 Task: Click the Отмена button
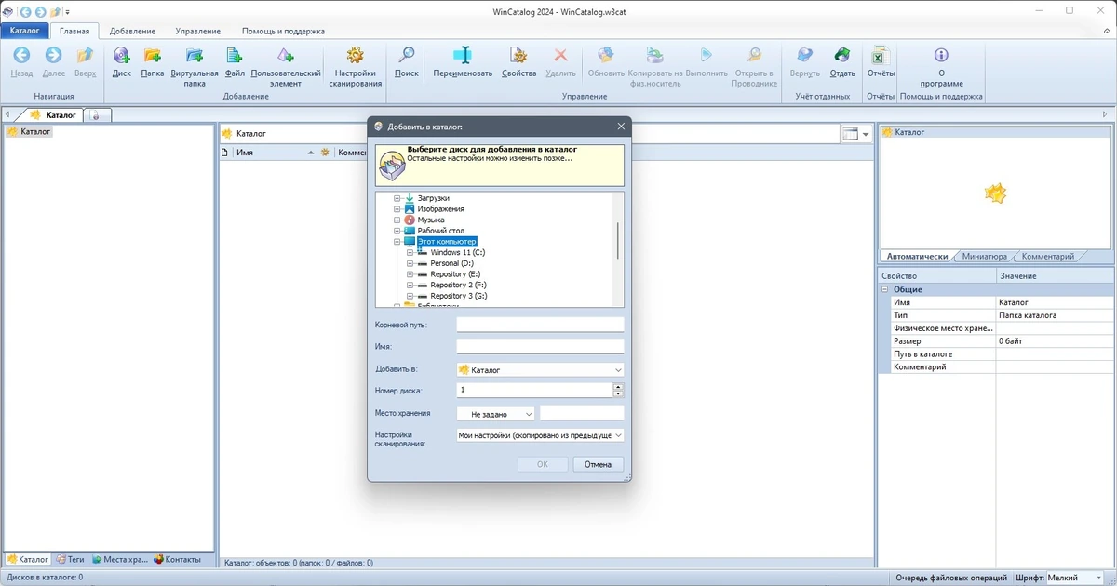tap(598, 464)
